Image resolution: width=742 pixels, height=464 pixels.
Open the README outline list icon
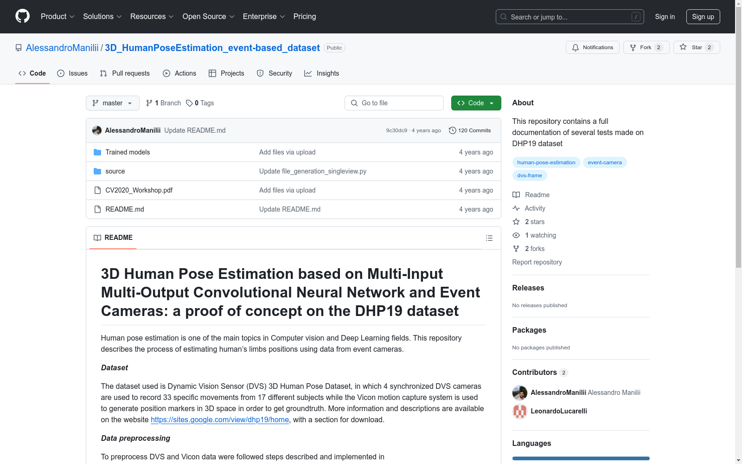pos(489,238)
